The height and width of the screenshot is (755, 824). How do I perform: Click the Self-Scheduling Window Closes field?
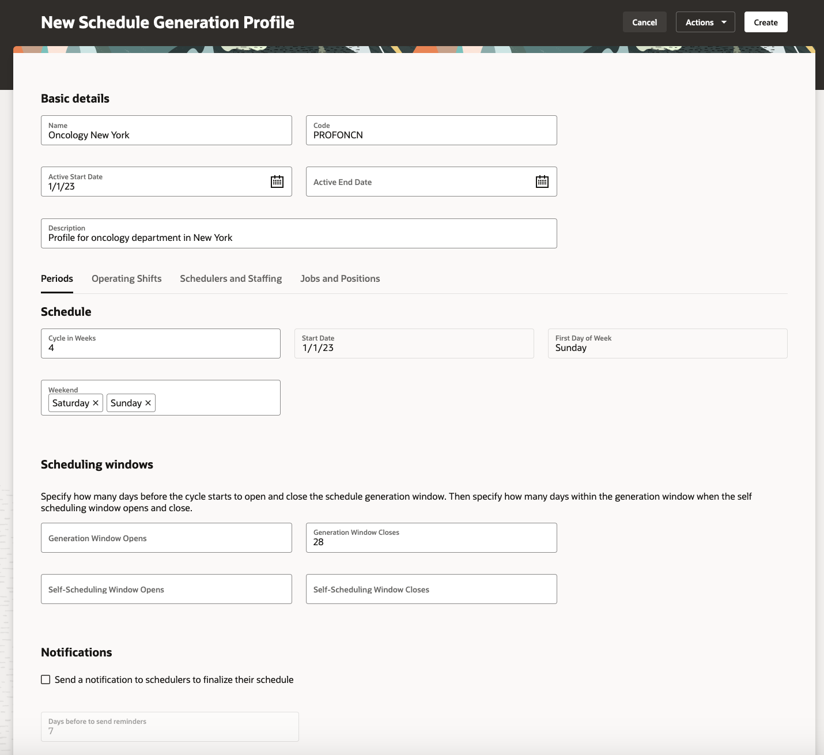[x=431, y=589]
